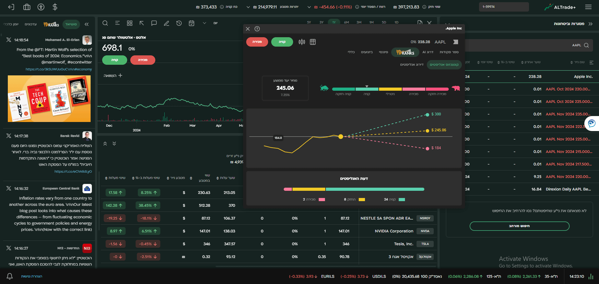Image resolution: width=599 pixels, height=284 pixels.
Task: Expand the daily profit/loss dropdown
Action: coord(309,7)
